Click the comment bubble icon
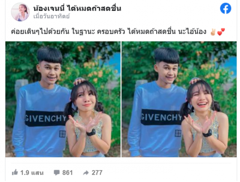240x182 pixels. 57,173
